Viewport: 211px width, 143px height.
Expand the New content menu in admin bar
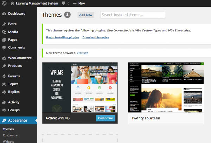click(x=79, y=3)
